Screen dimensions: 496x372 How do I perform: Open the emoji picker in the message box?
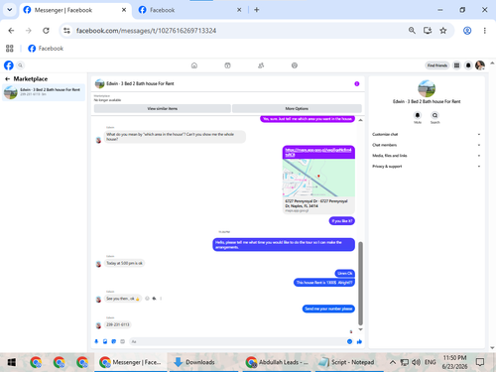tap(350, 341)
